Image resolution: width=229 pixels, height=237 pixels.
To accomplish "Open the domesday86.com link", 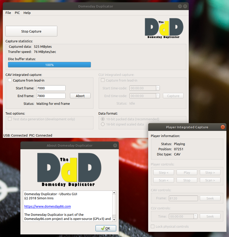I will [x=48, y=206].
